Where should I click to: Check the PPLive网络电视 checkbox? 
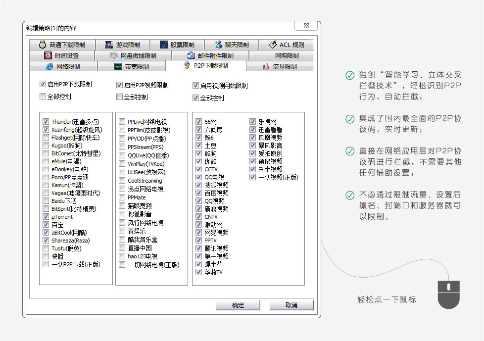122,121
